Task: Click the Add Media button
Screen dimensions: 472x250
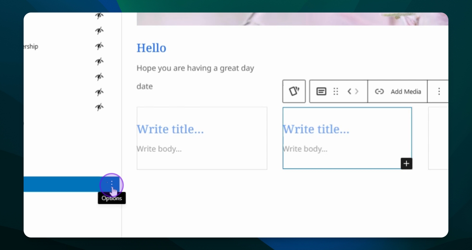Action: (398, 91)
